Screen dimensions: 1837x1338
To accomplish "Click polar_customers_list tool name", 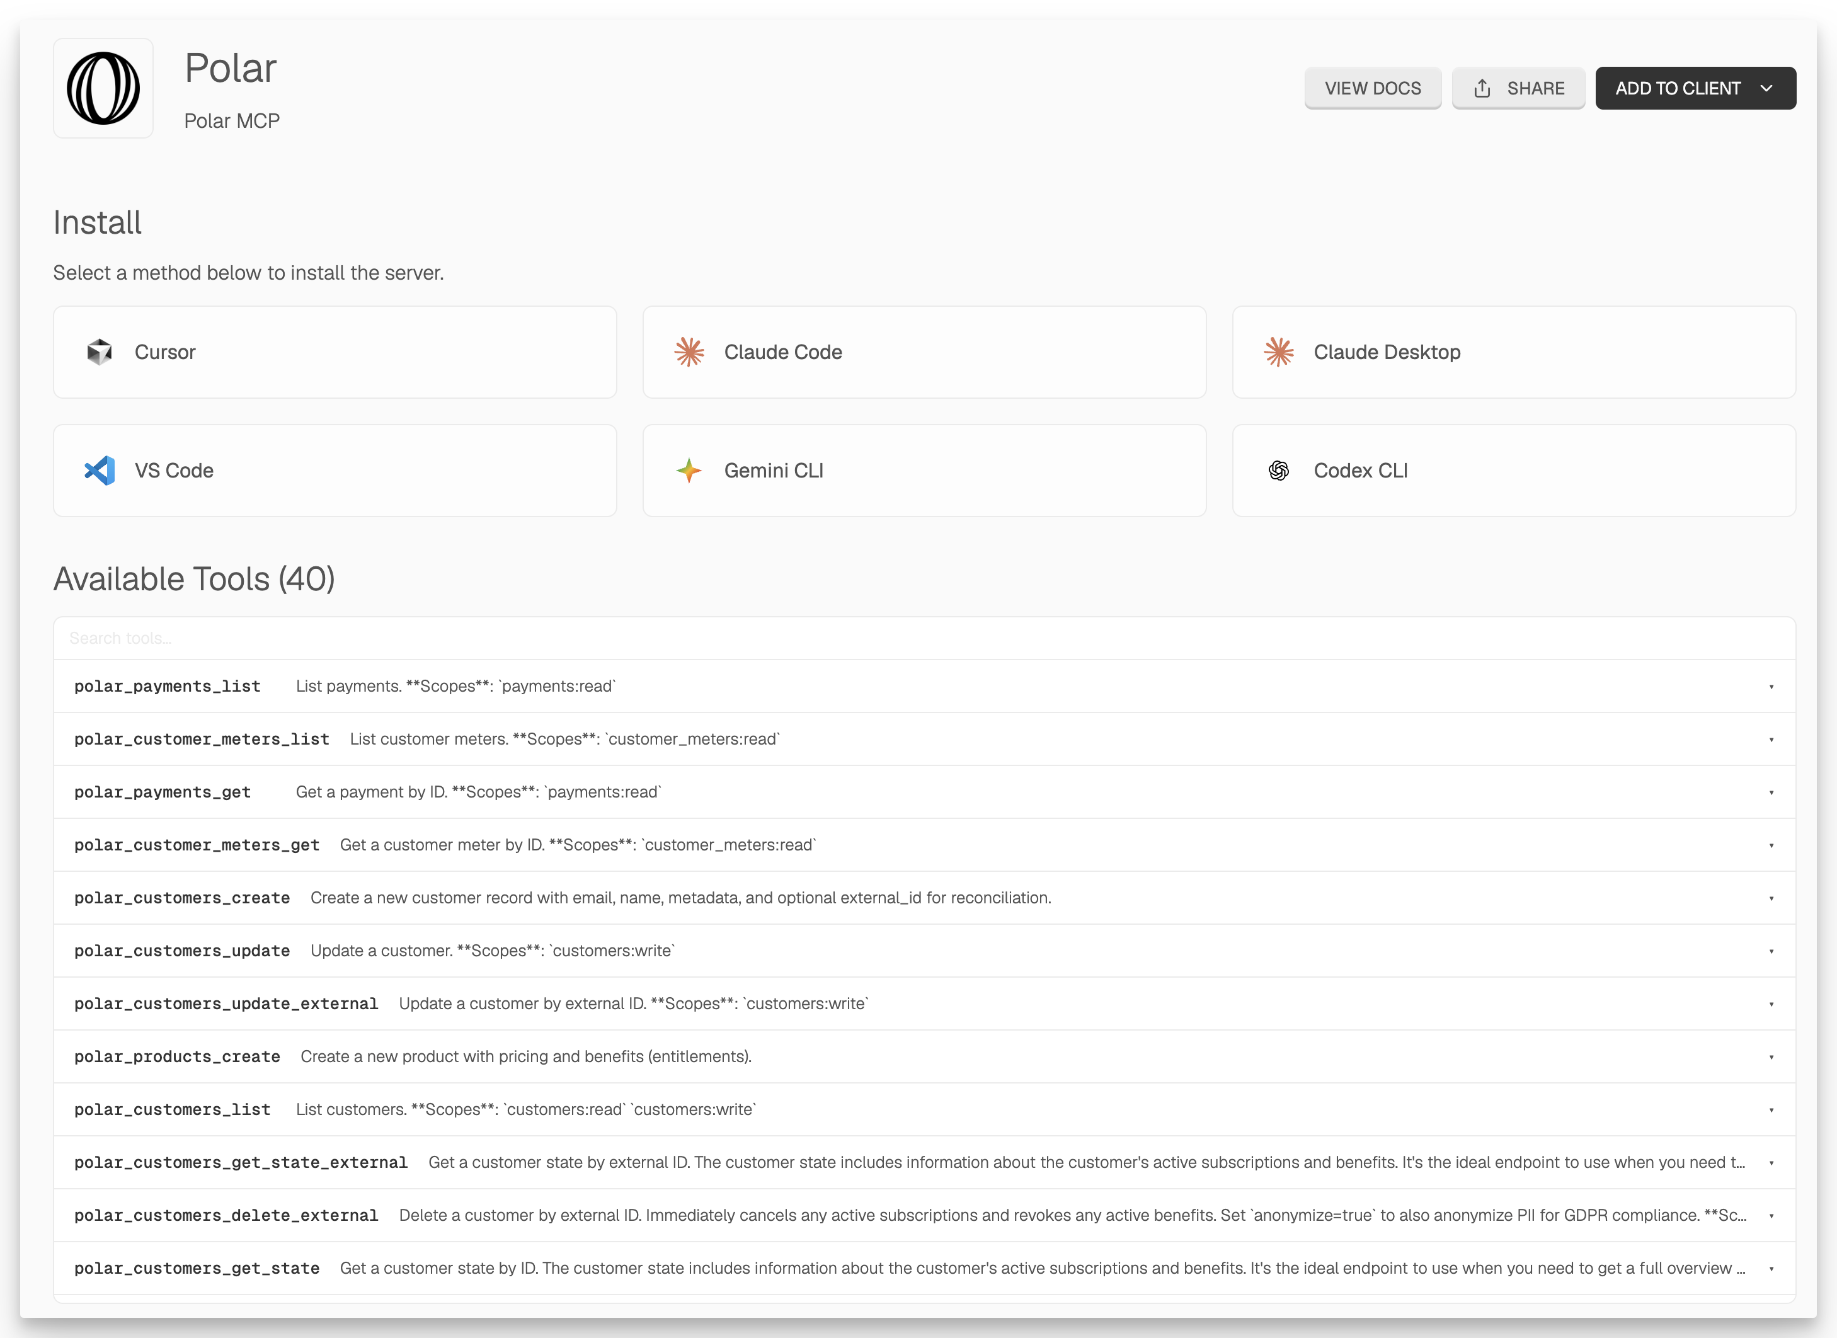I will click(173, 1109).
